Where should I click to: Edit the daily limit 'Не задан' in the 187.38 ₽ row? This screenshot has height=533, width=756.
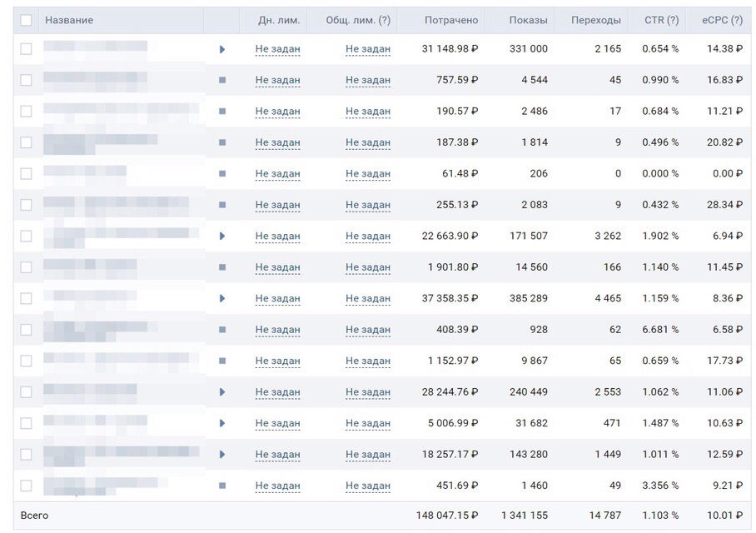277,142
